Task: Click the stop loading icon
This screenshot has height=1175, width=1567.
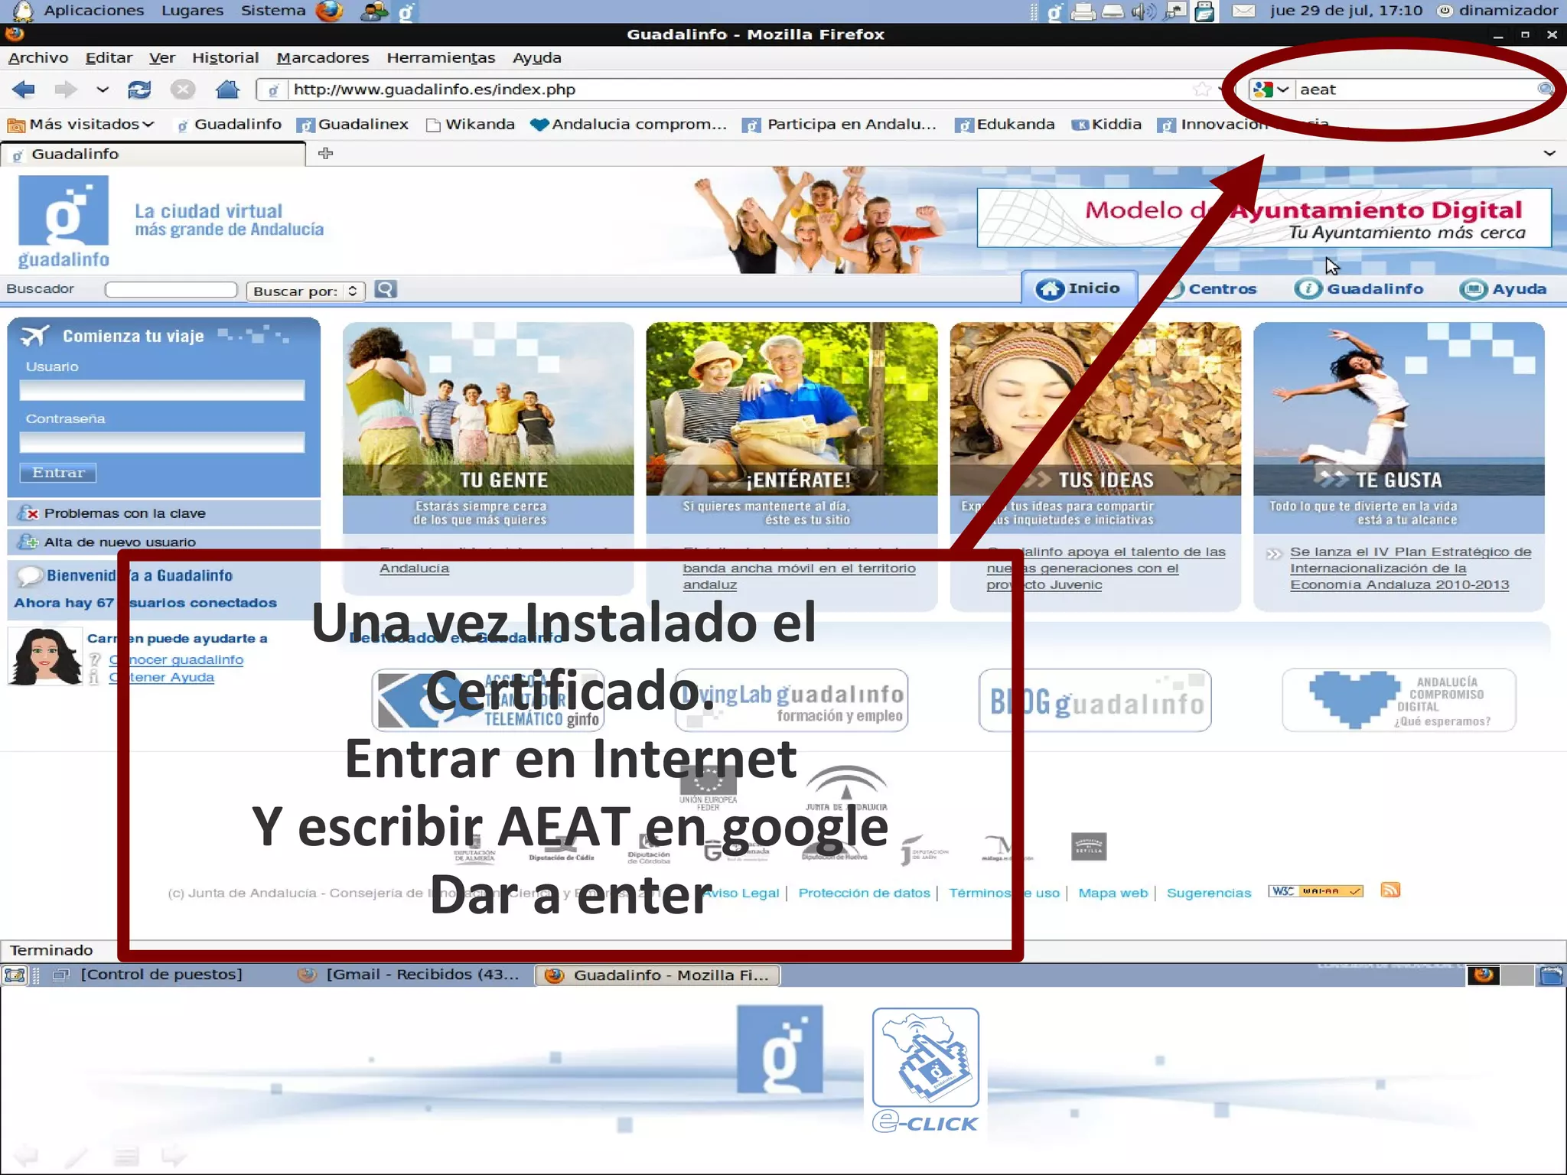Action: (x=182, y=90)
